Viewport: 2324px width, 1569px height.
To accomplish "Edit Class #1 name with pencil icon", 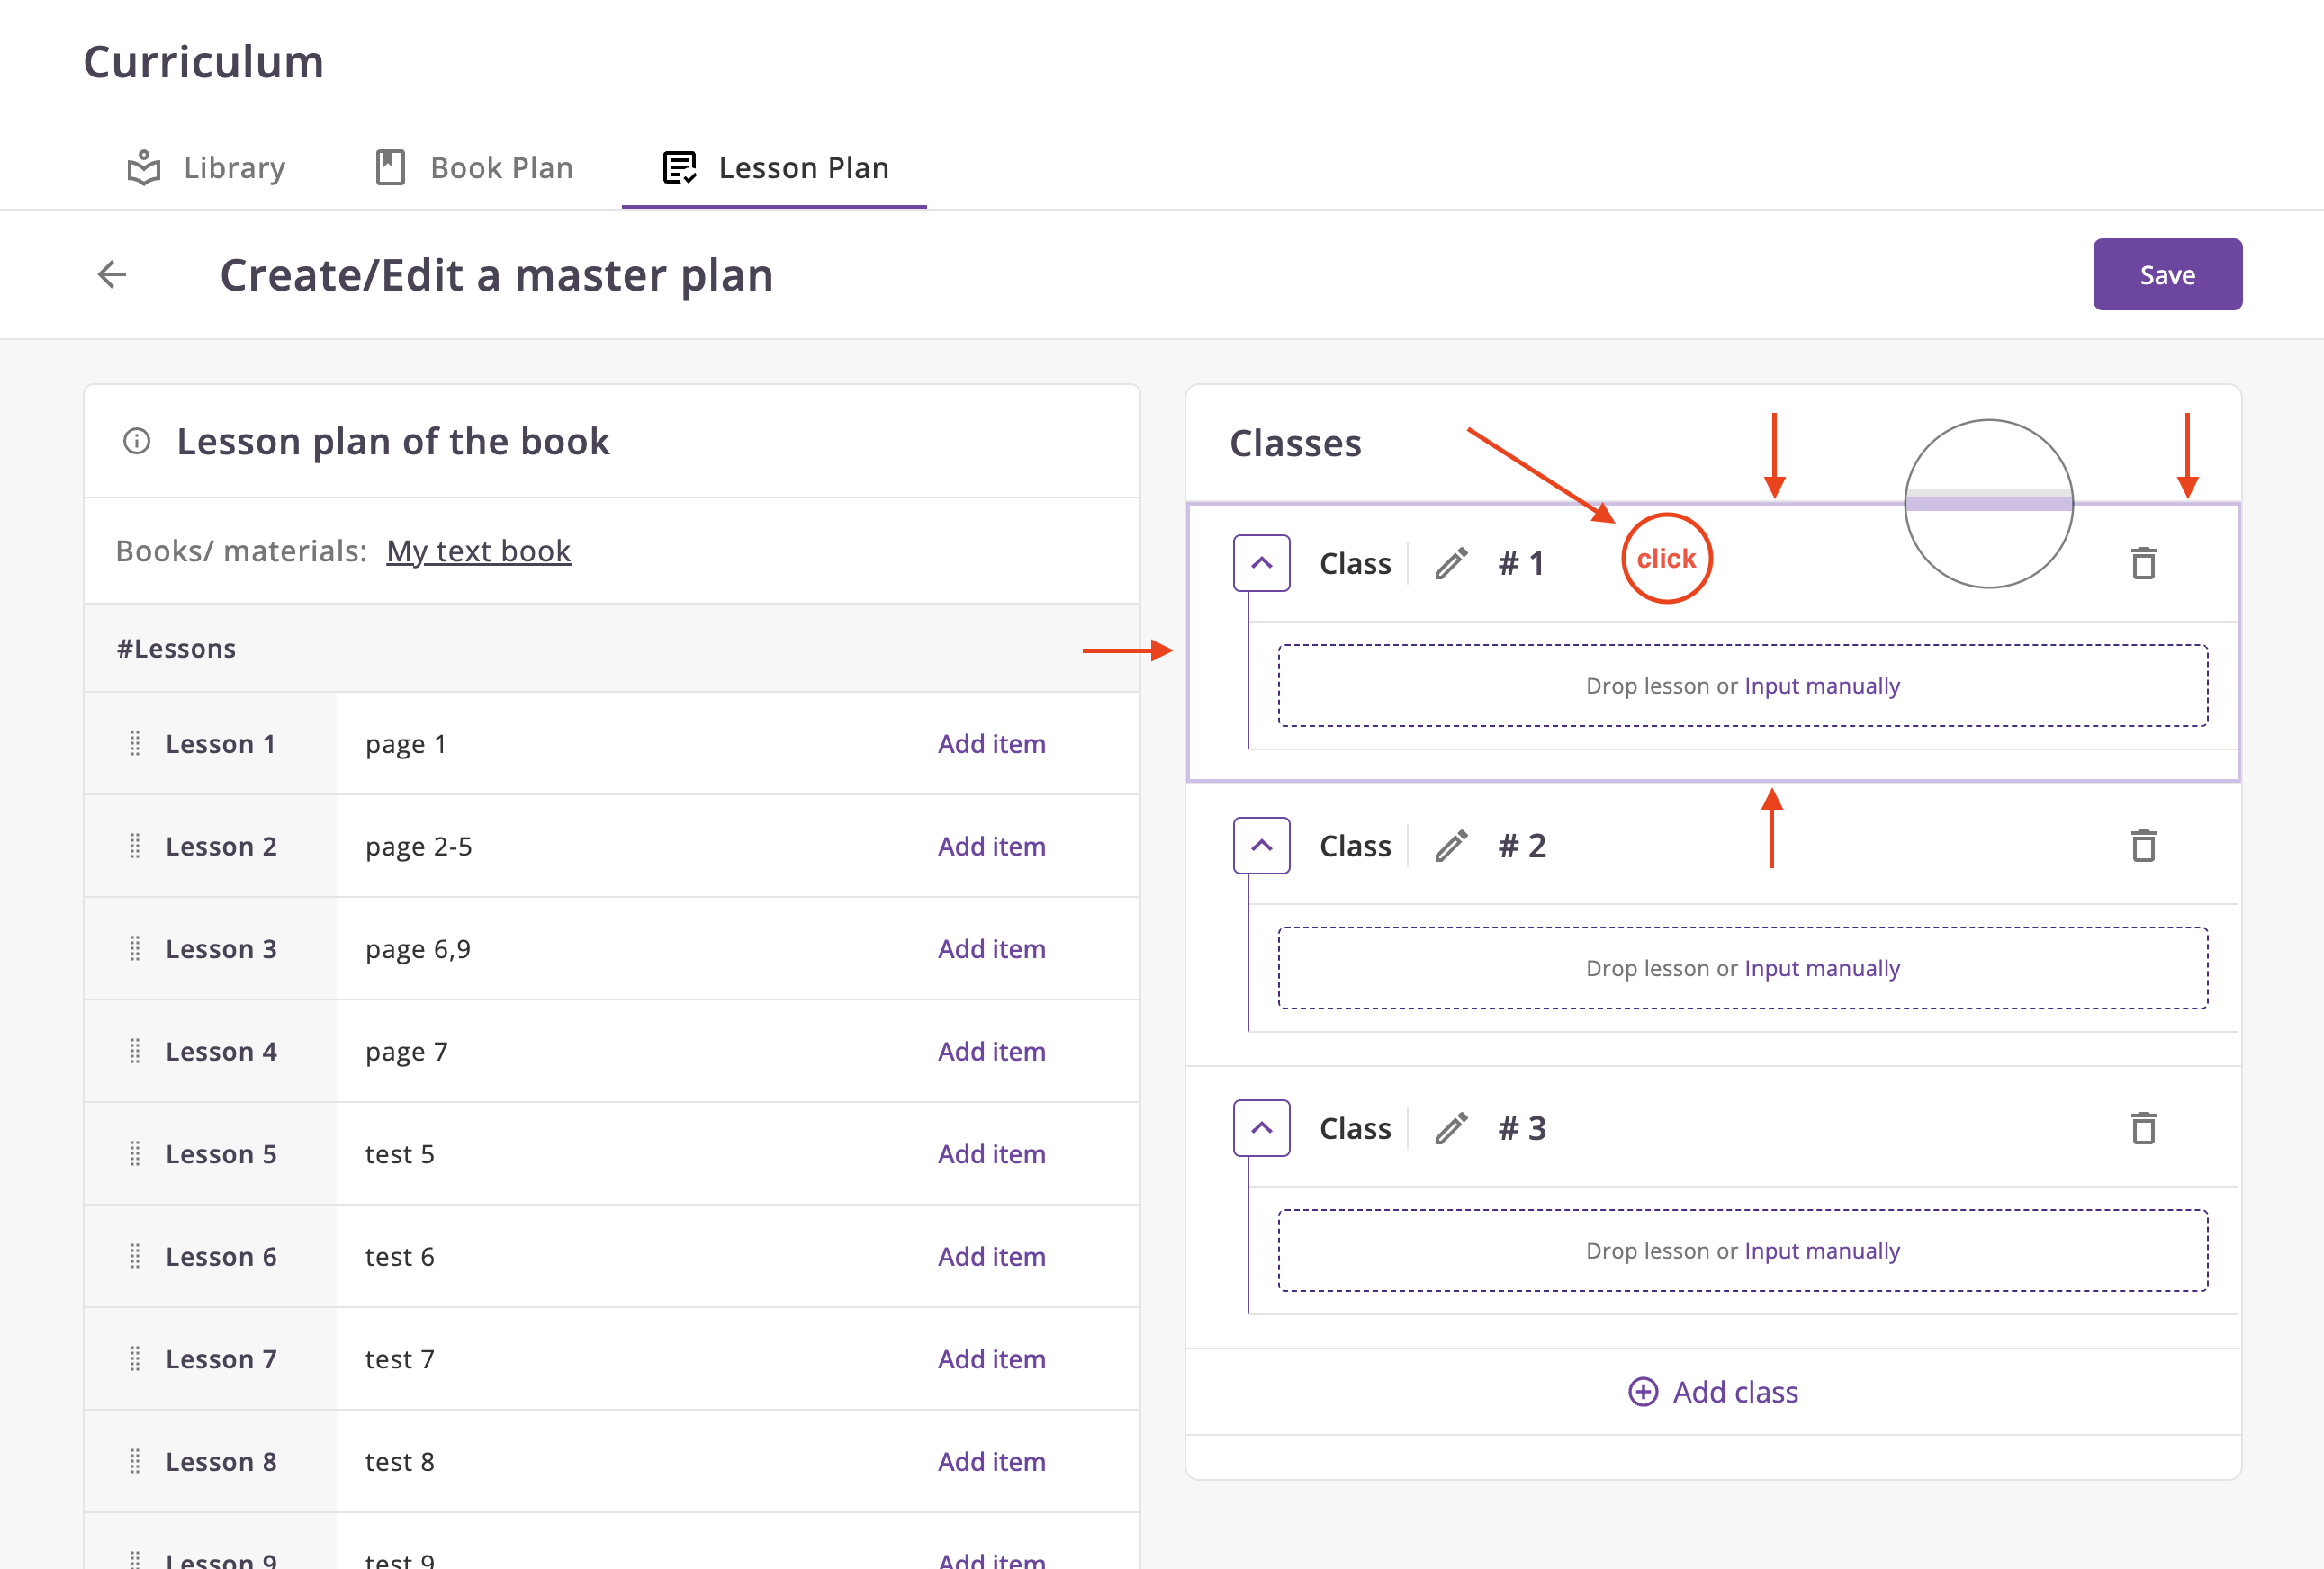I will pyautogui.click(x=1451, y=564).
